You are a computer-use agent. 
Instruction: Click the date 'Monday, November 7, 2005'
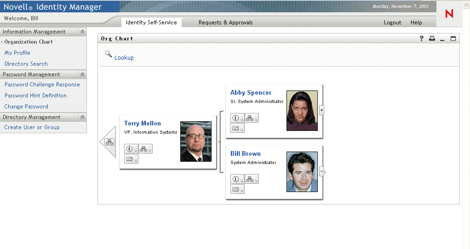point(401,6)
